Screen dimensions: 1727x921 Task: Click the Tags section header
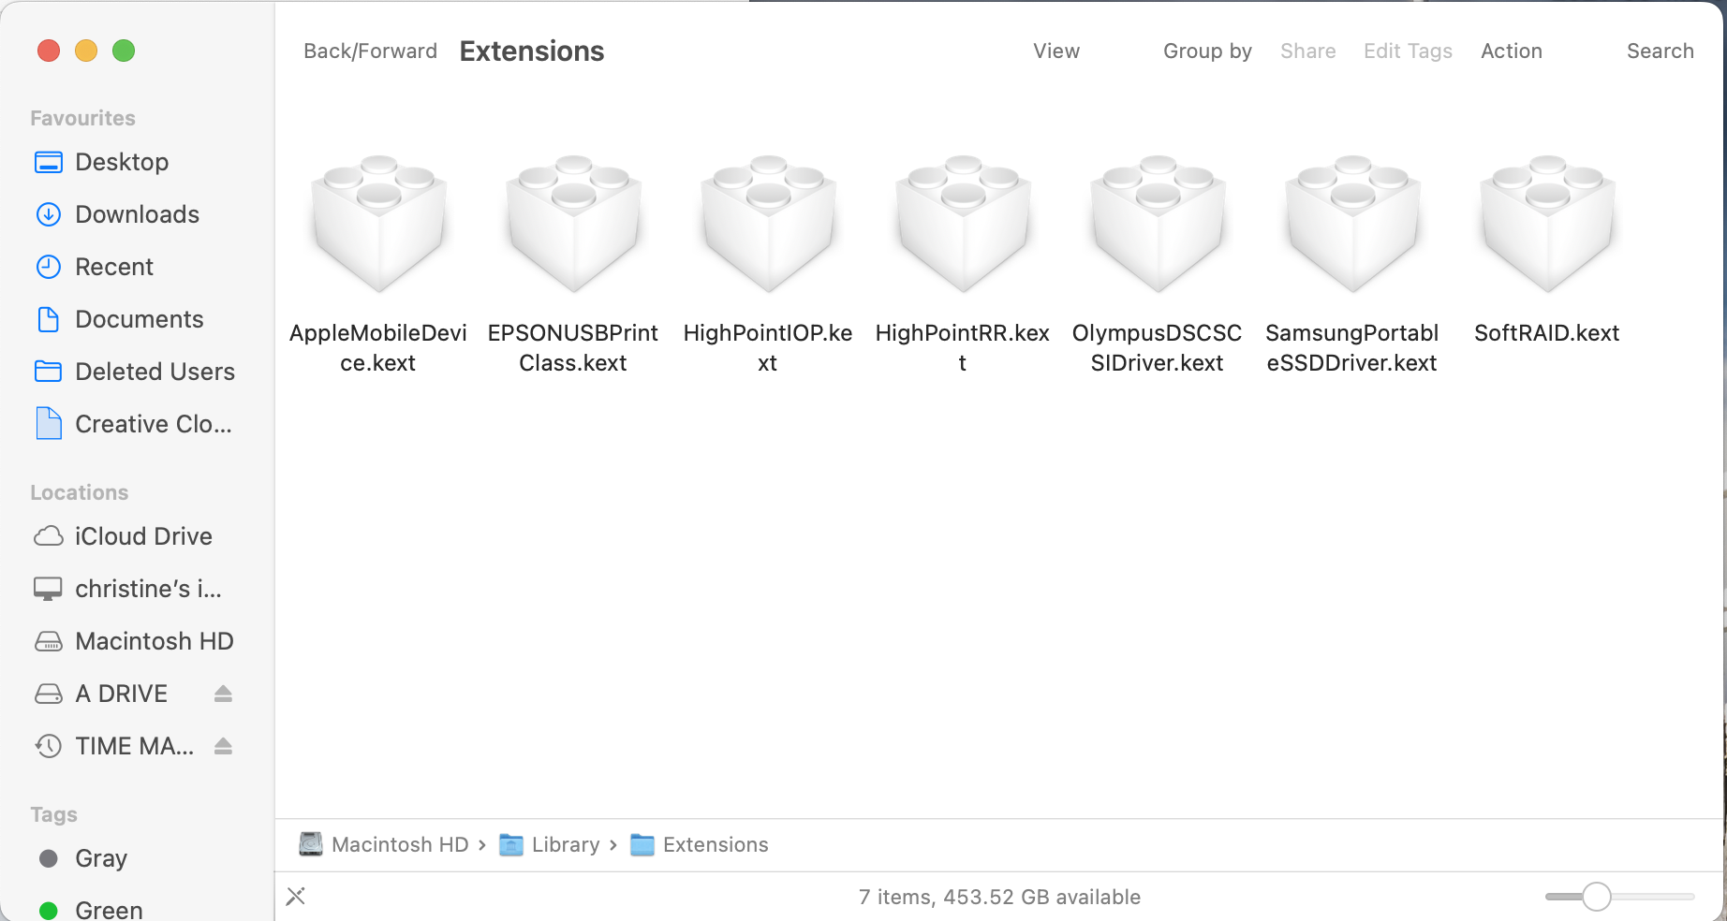click(54, 814)
